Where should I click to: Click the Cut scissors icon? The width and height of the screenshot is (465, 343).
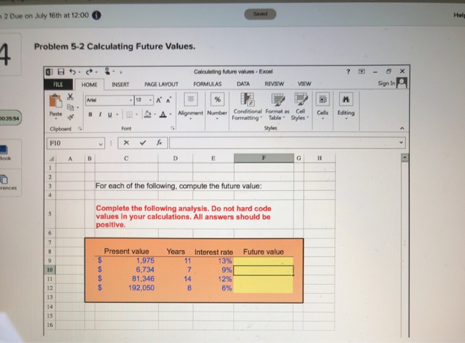click(x=70, y=97)
